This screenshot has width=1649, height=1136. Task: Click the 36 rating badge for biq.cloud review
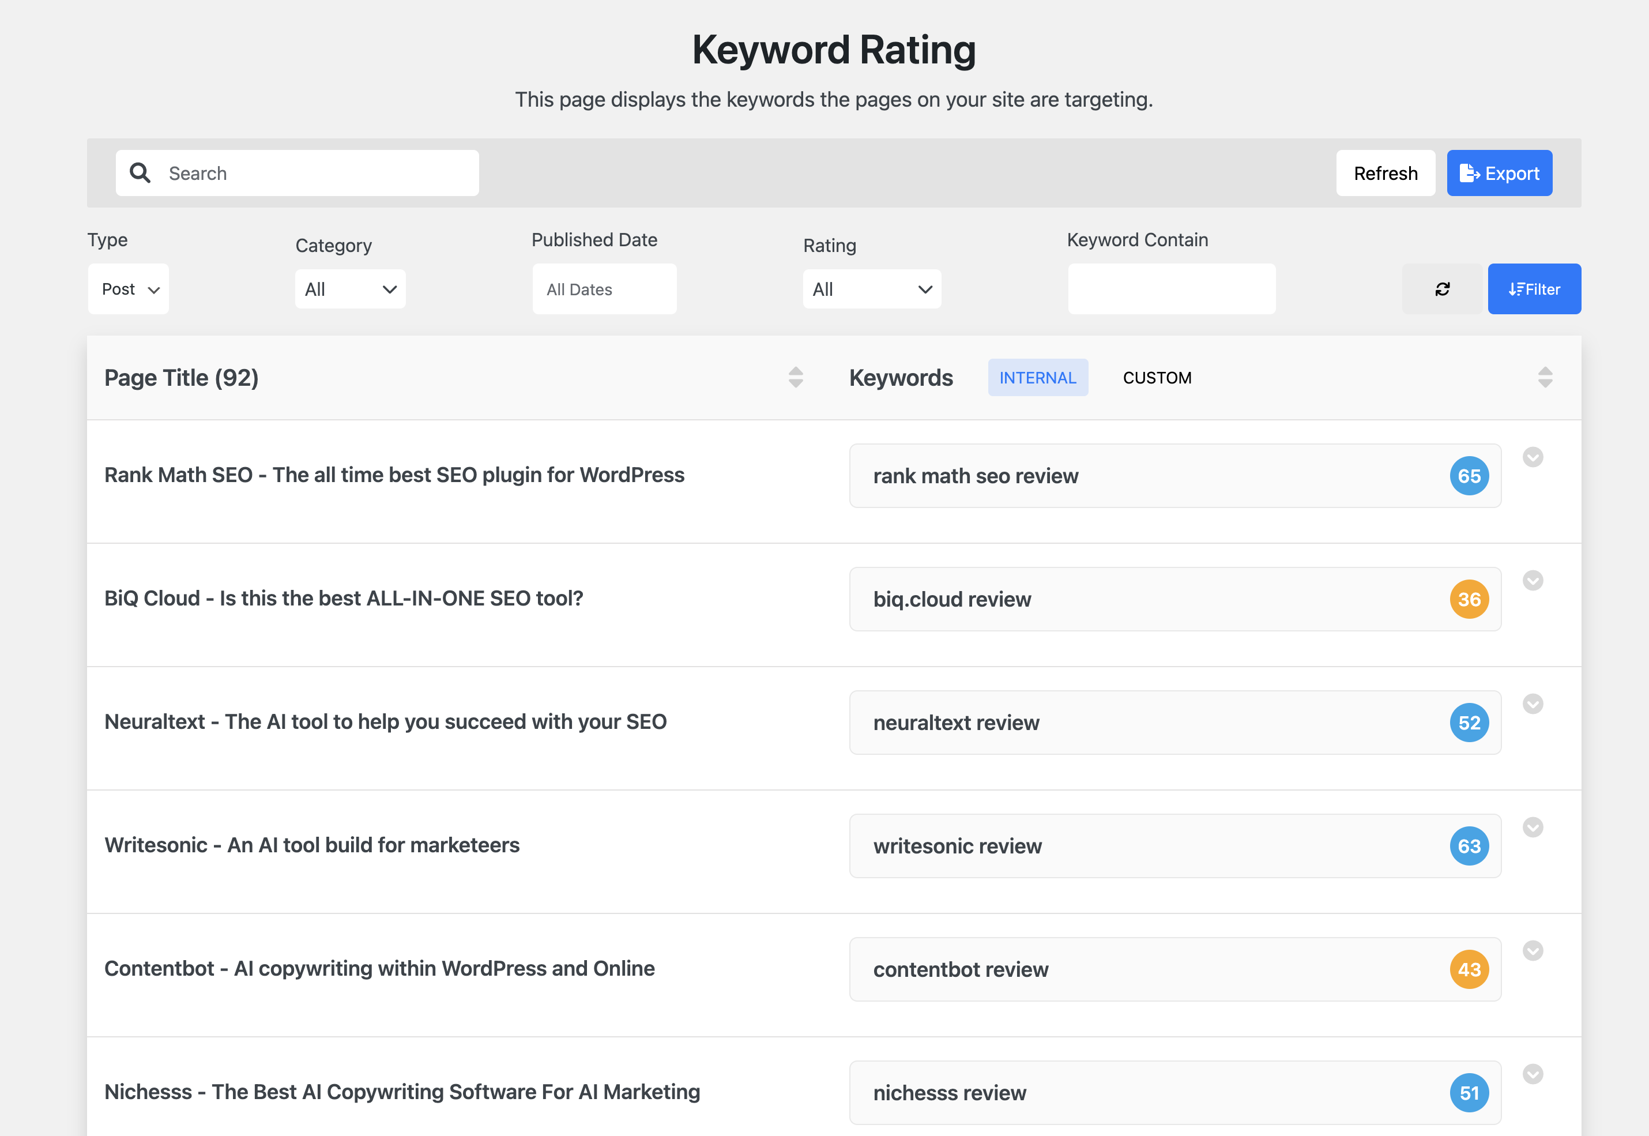(x=1469, y=599)
